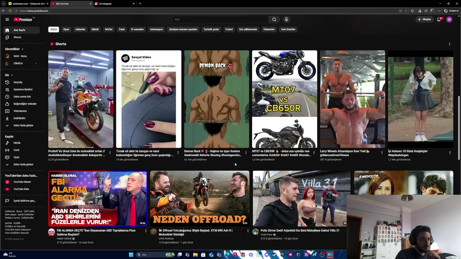Open Oyun under Keşfet
Image resolution: width=461 pixels, height=259 pixels.
click(22, 157)
